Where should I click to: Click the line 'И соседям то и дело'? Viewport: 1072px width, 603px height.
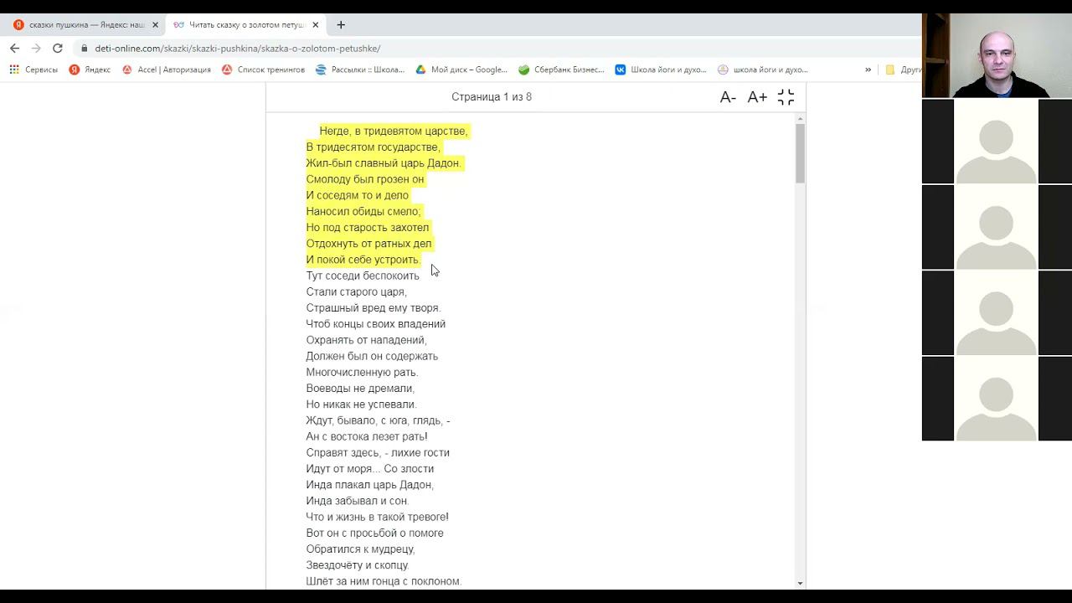click(358, 195)
